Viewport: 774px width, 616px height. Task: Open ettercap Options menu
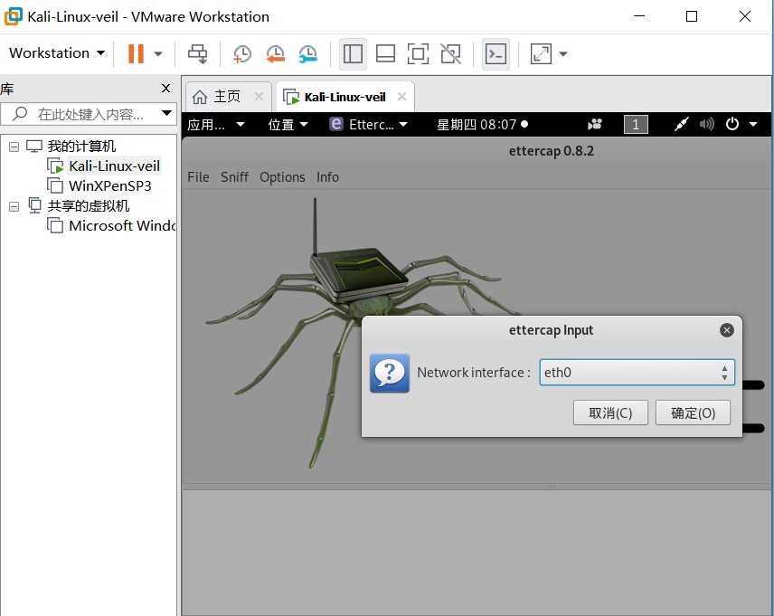[282, 177]
